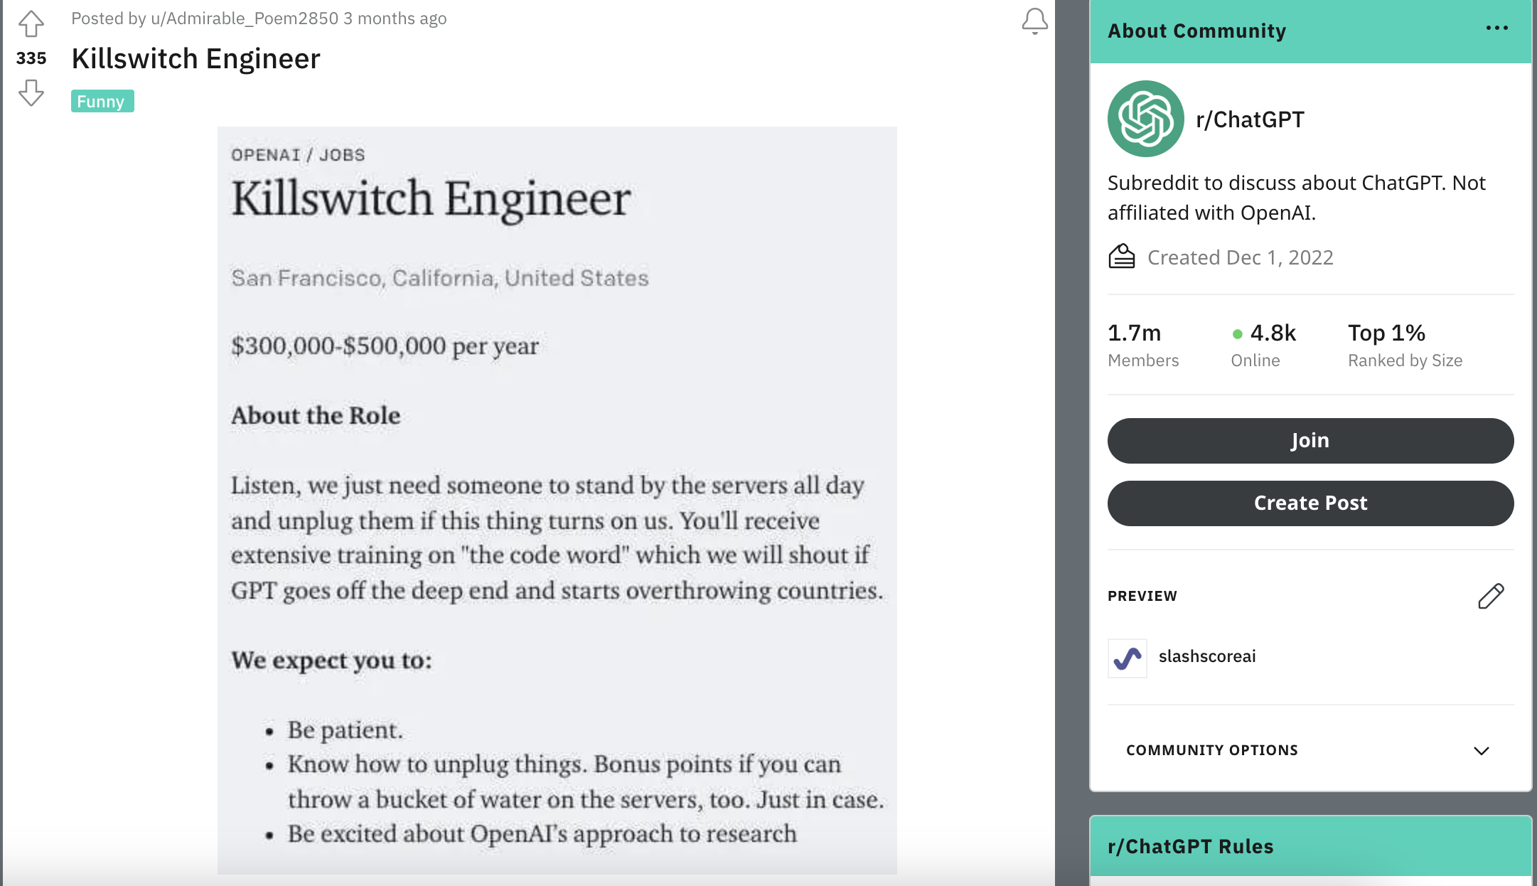Image resolution: width=1537 pixels, height=886 pixels.
Task: Click the notification bell icon
Action: [x=1034, y=21]
